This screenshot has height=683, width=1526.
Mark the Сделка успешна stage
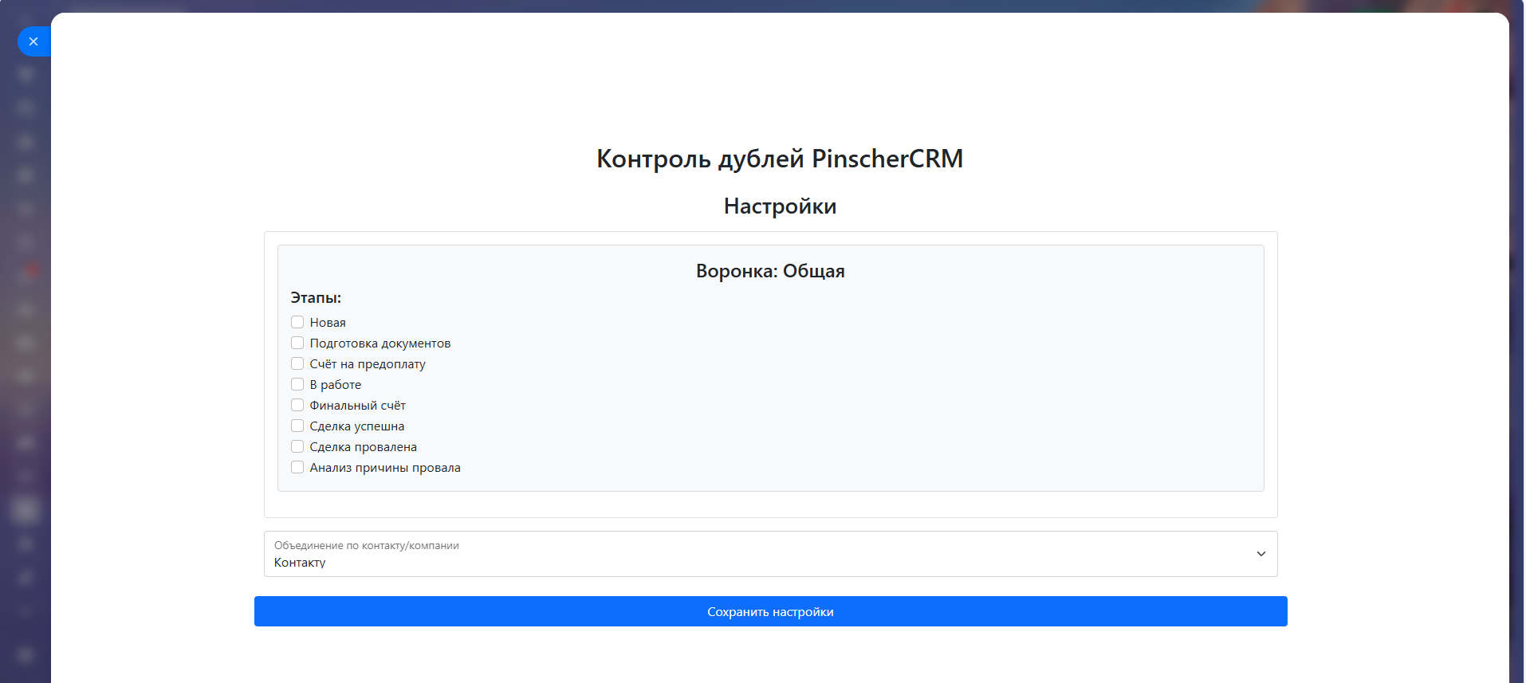pos(297,426)
